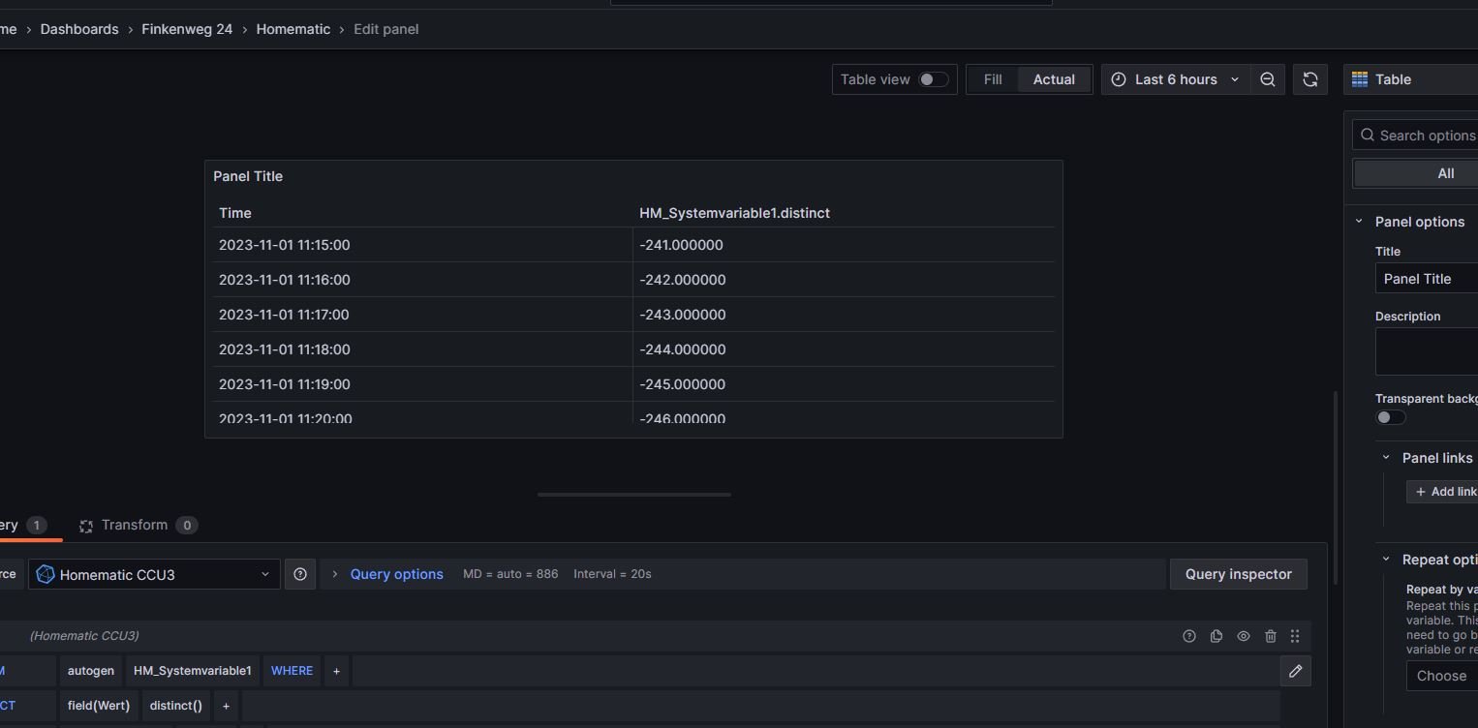This screenshot has width=1478, height=728.
Task: Select the Fill display mode
Action: pyautogui.click(x=993, y=79)
